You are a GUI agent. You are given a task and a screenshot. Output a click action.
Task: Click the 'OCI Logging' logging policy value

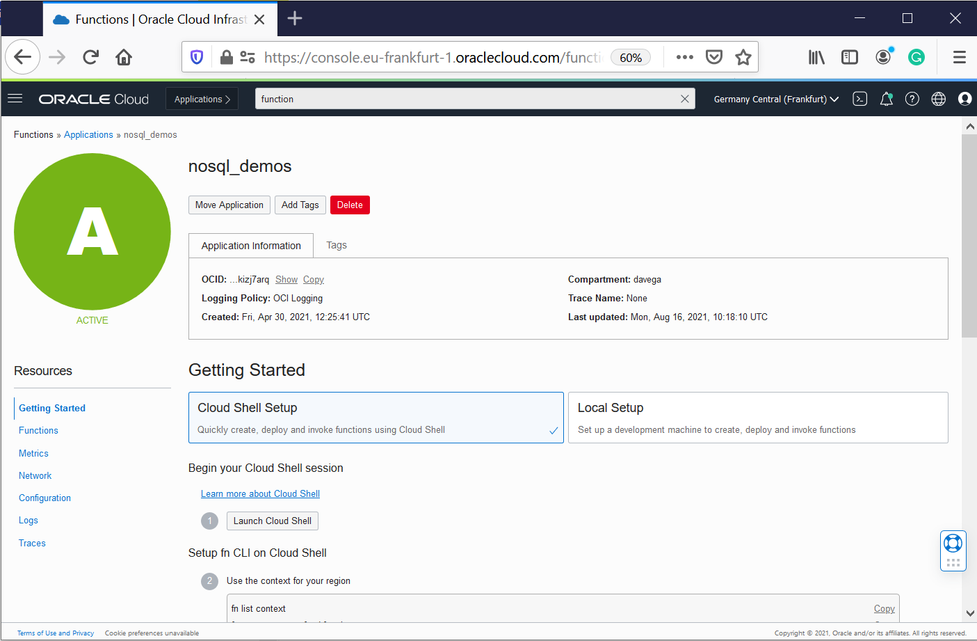pos(298,298)
